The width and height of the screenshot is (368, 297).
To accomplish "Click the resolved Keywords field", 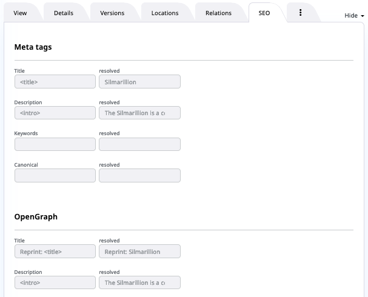I will pos(139,144).
